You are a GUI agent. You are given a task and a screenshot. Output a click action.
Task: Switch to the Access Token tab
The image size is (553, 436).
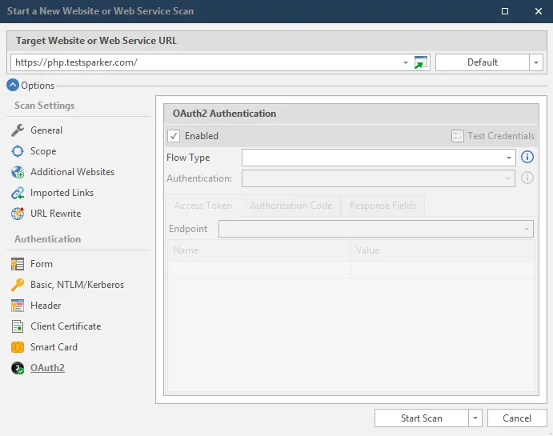203,206
